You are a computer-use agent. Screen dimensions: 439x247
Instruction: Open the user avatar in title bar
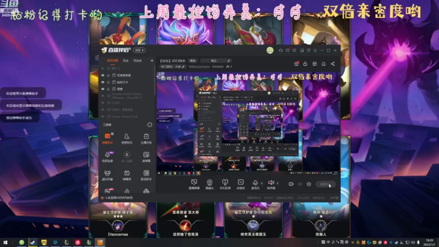tap(270, 50)
